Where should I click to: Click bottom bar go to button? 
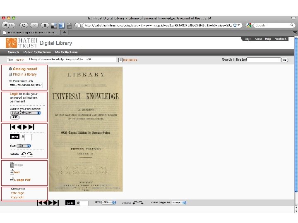point(70,203)
